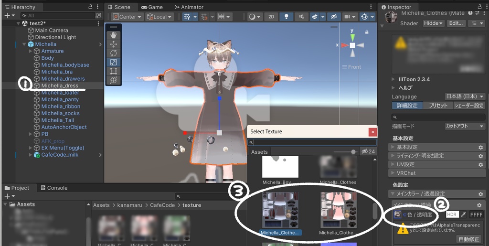Open the Assets tab in Select Texture
This screenshot has height=246, width=489.
[259, 152]
